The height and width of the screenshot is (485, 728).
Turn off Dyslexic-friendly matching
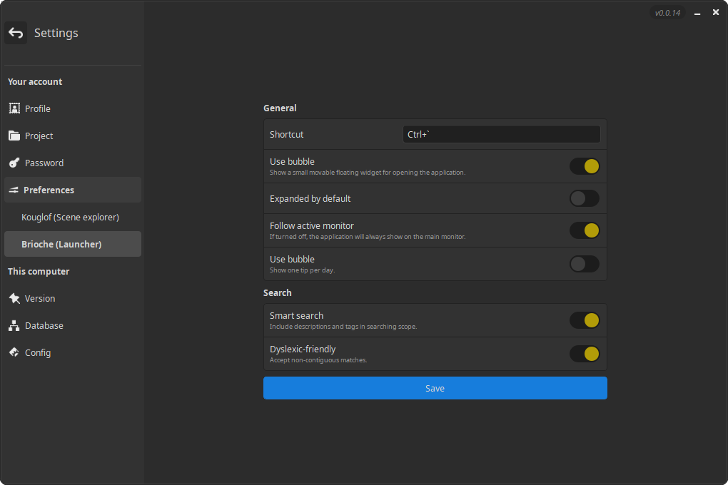pos(584,354)
